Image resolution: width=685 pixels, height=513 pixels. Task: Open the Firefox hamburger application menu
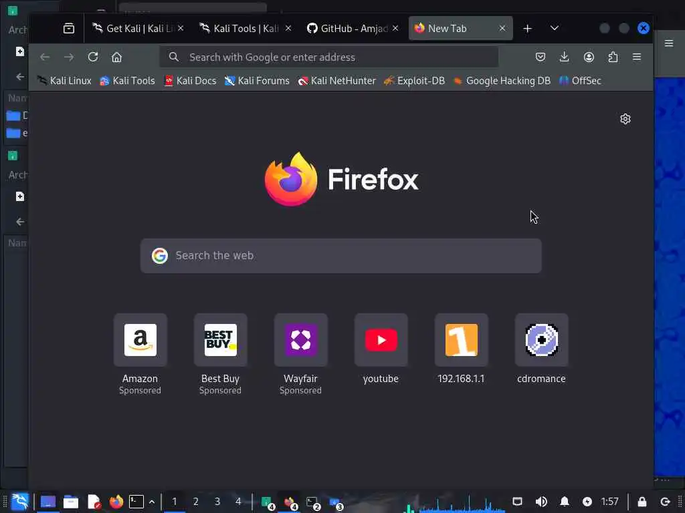637,57
